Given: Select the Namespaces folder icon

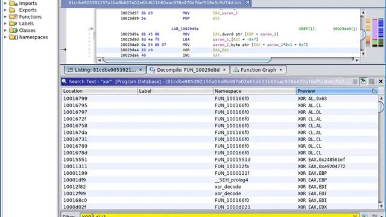Looking at the screenshot, I should tap(13, 37).
